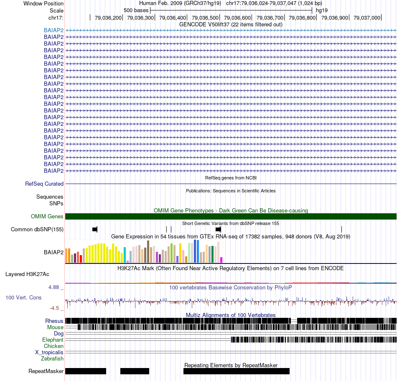The image size is (397, 381).
Task: Click the RefSeq Curated intron line
Action: (231, 184)
